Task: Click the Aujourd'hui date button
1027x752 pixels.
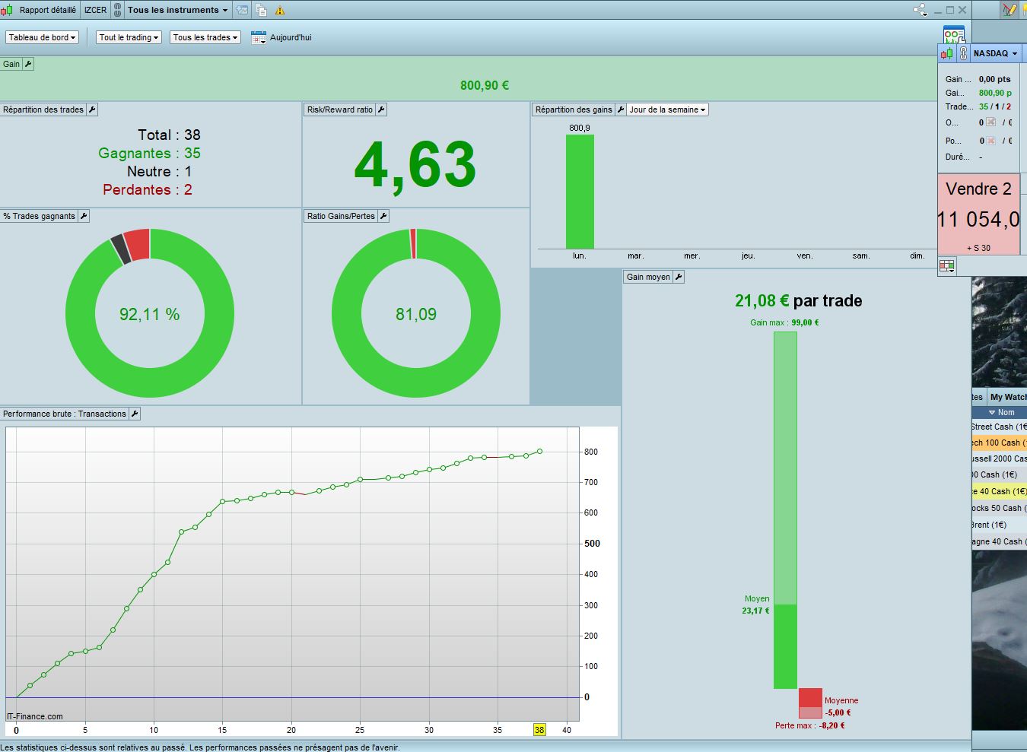Action: point(291,37)
